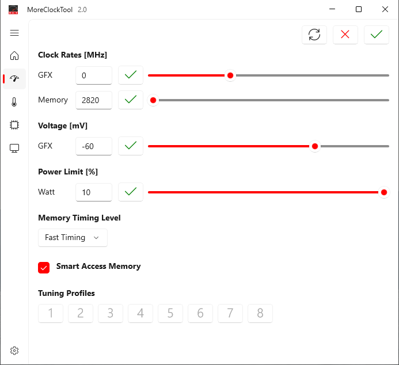Click the GFX voltage slider handle

click(315, 146)
